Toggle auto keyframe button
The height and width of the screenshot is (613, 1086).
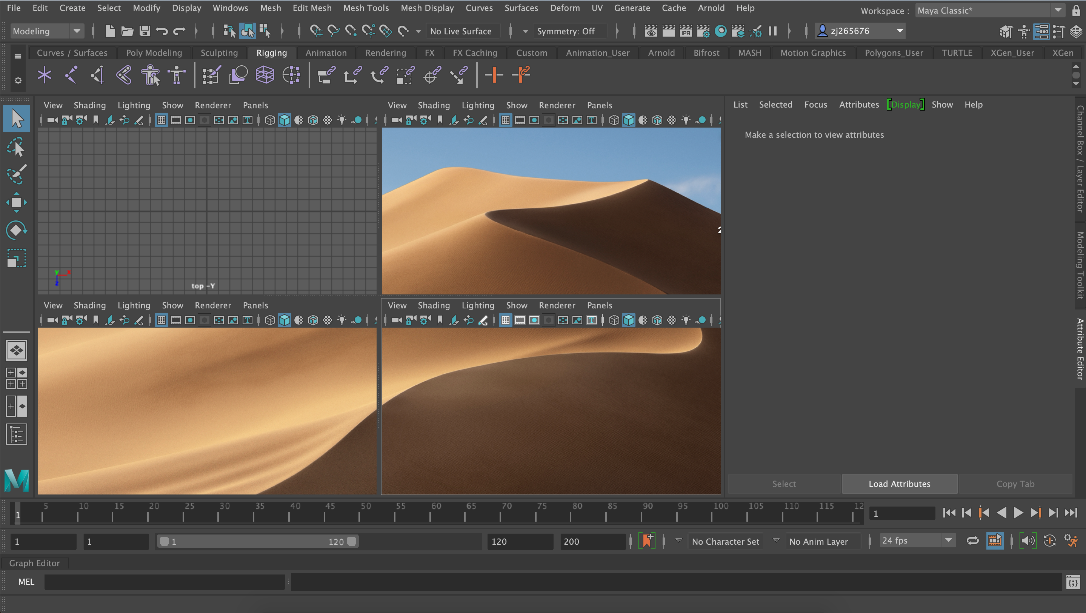[x=1049, y=541]
